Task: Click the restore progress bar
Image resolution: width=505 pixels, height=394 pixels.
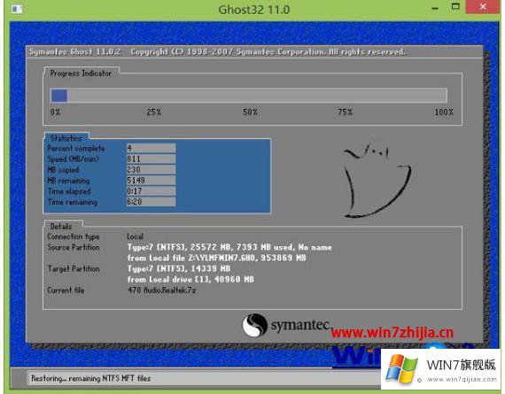Action: pos(249,96)
